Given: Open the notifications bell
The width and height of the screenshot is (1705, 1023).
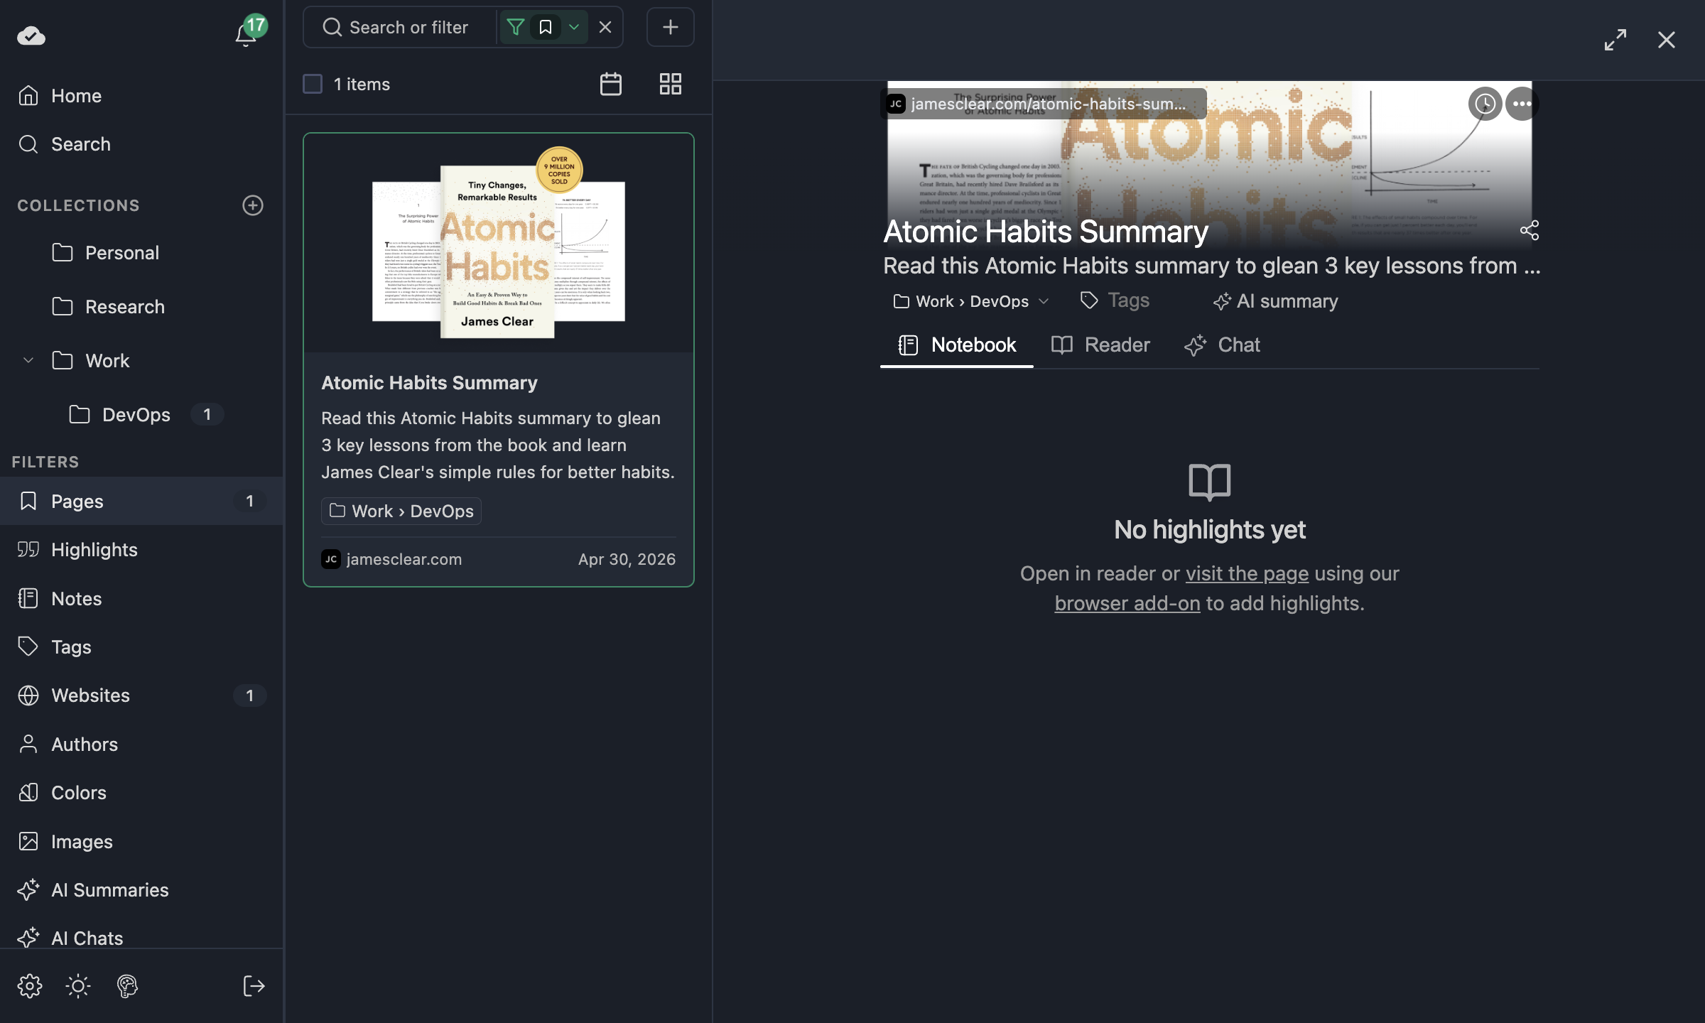Looking at the screenshot, I should pos(246,34).
